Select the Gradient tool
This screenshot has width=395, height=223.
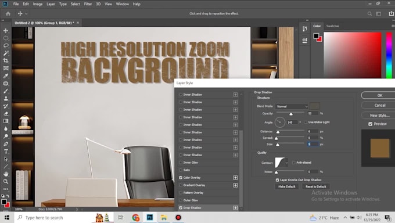click(x=6, y=121)
